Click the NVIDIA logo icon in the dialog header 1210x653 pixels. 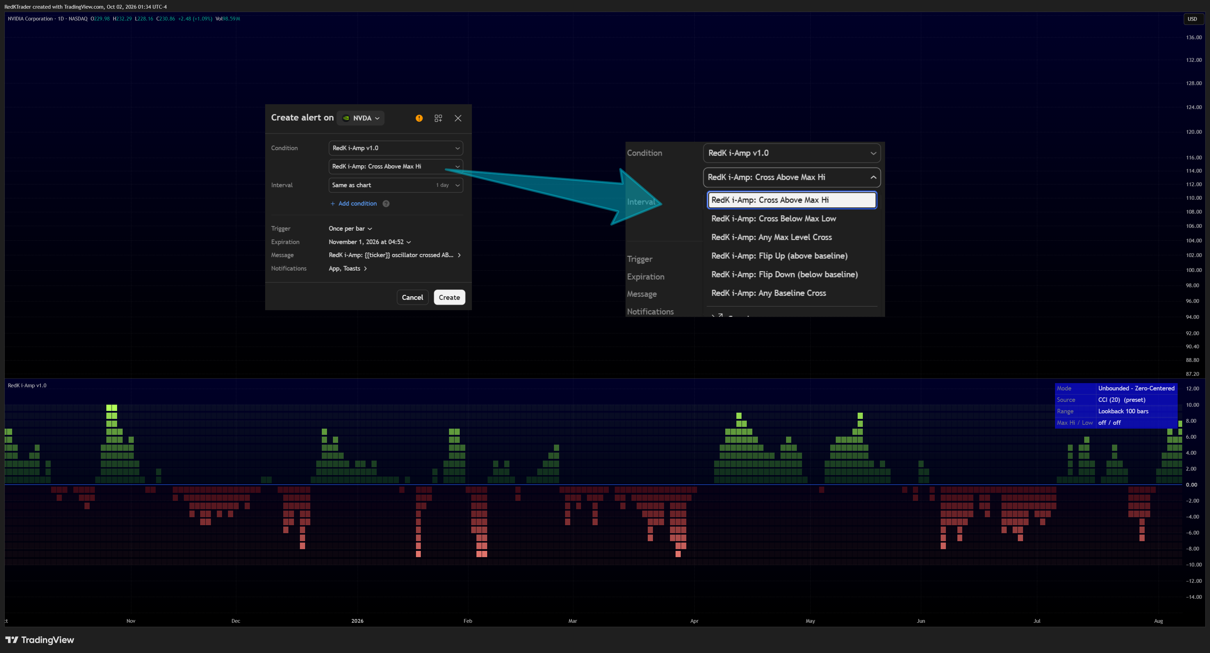coord(346,118)
